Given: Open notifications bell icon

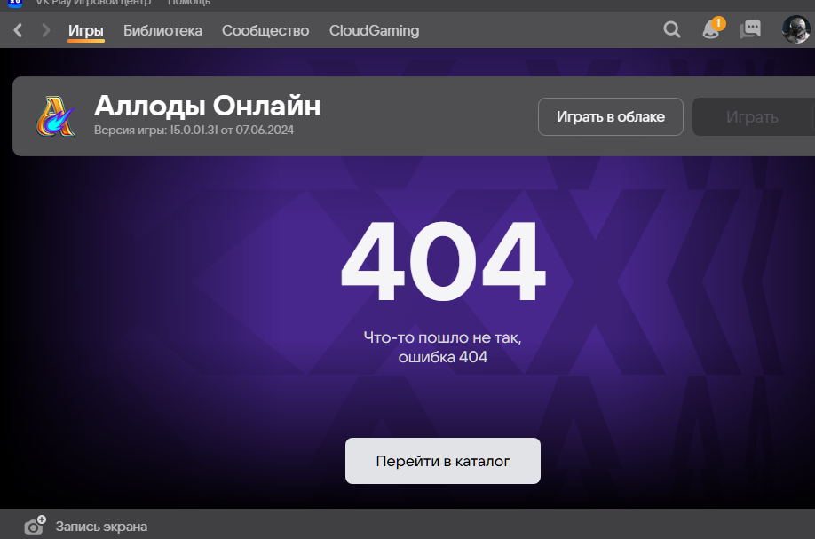Looking at the screenshot, I should [x=713, y=28].
